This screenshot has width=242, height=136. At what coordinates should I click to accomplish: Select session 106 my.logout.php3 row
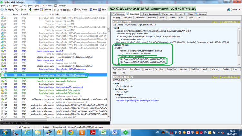click(x=54, y=87)
